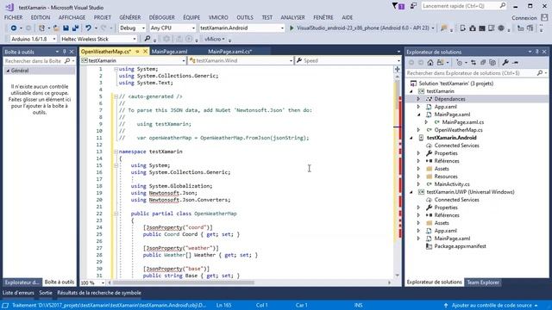This screenshot has height=310, width=552.
Task: Click the Properties wrench icon in solution explorer
Action: 505,63
